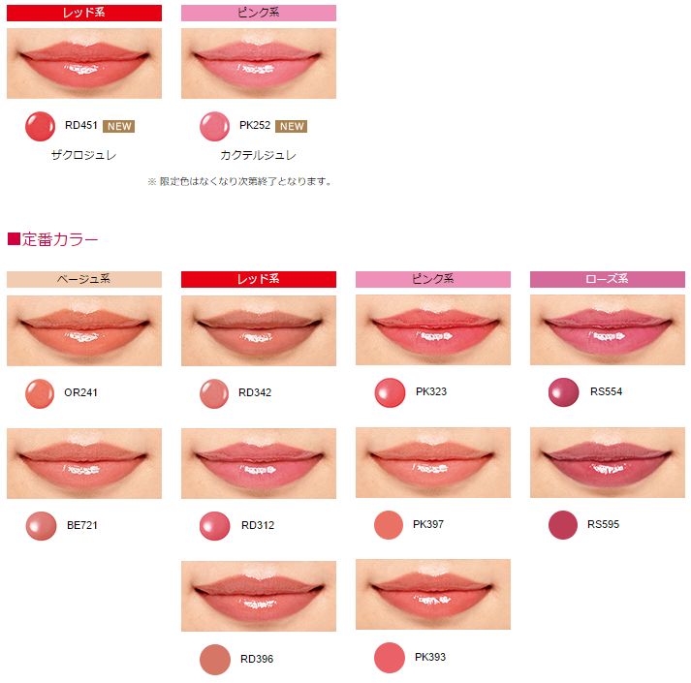Image resolution: width=691 pixels, height=683 pixels.
Task: Choose the PK252 pink color swatch
Action: 214,127
